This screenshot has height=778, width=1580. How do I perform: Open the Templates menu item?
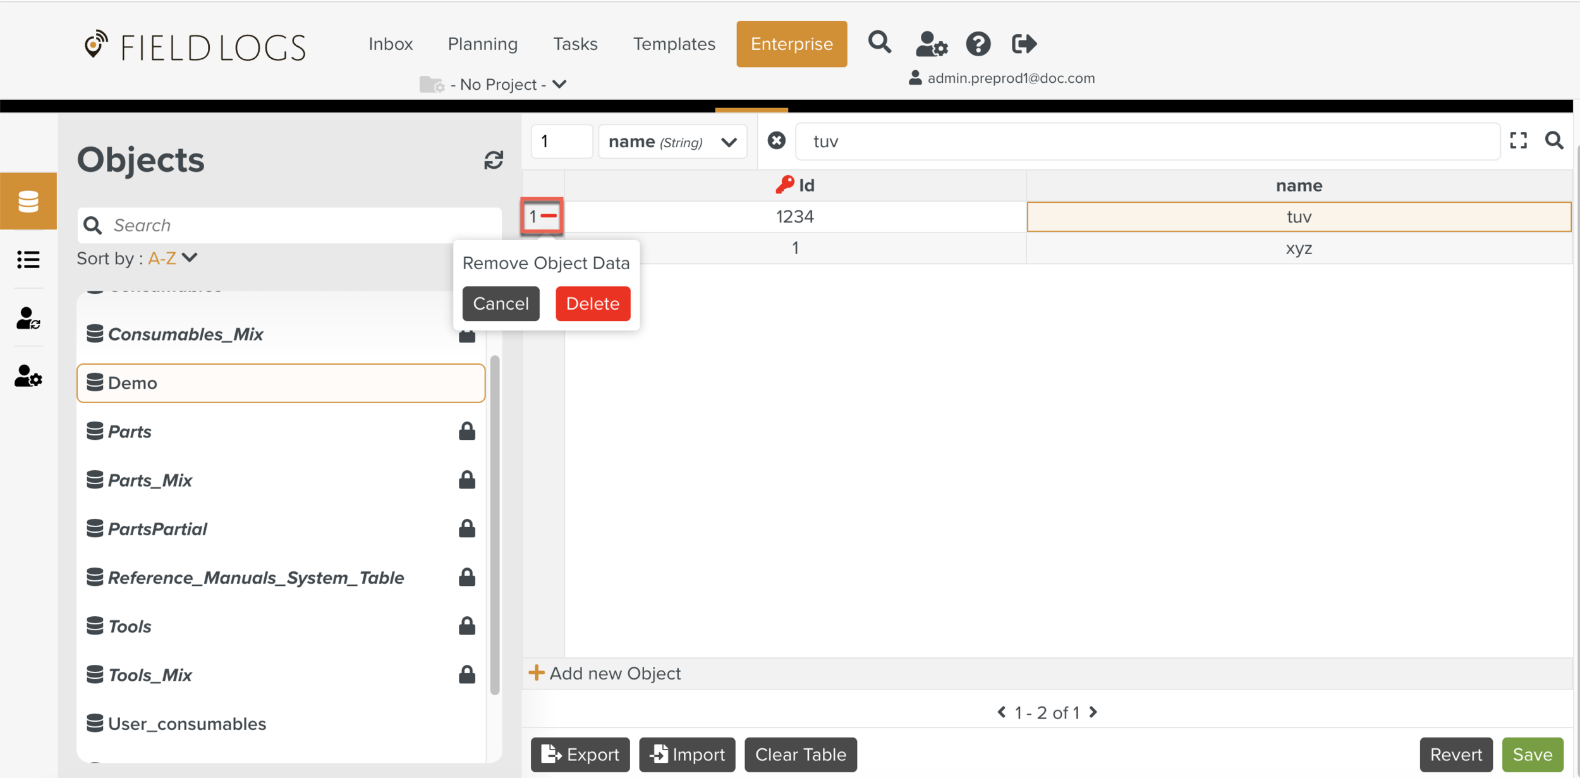click(674, 44)
